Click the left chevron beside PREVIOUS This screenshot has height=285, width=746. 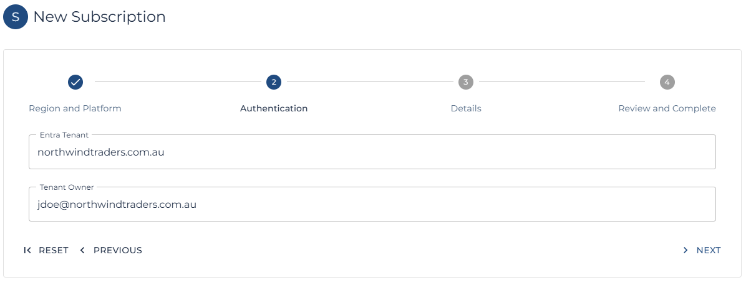tap(82, 250)
